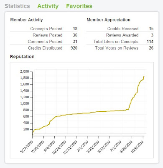Click the 12/13/2009 date label
The width and height of the screenshot is (163, 168).
(70, 147)
